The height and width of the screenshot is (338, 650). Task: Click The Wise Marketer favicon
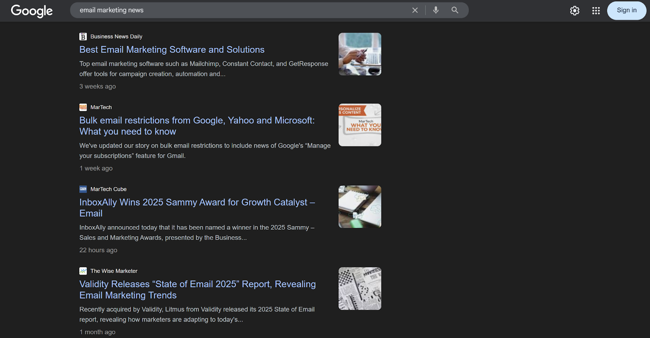(x=83, y=271)
